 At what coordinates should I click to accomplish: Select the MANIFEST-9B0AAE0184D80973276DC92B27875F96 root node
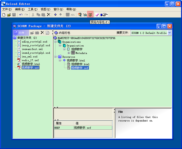coord(87,38)
